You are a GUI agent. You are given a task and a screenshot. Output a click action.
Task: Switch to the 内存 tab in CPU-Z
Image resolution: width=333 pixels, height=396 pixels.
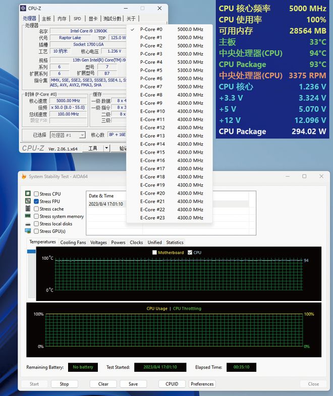click(x=62, y=19)
